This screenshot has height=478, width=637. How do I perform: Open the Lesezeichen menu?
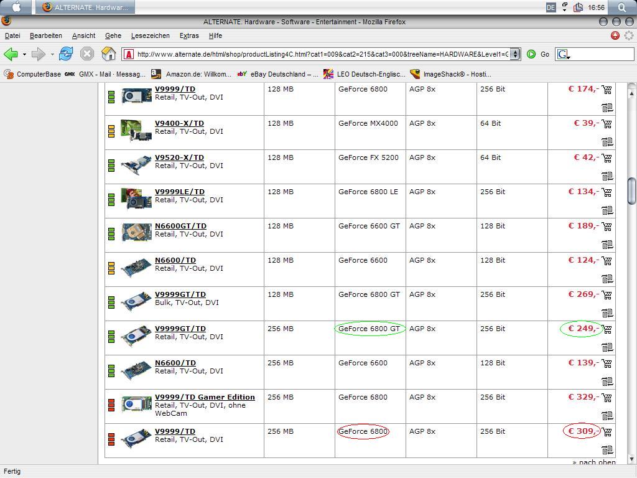click(151, 35)
